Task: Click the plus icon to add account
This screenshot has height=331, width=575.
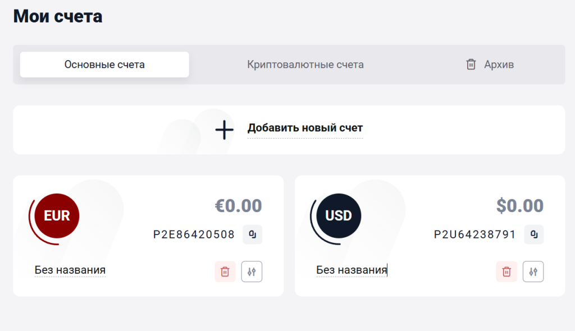Action: click(x=224, y=130)
